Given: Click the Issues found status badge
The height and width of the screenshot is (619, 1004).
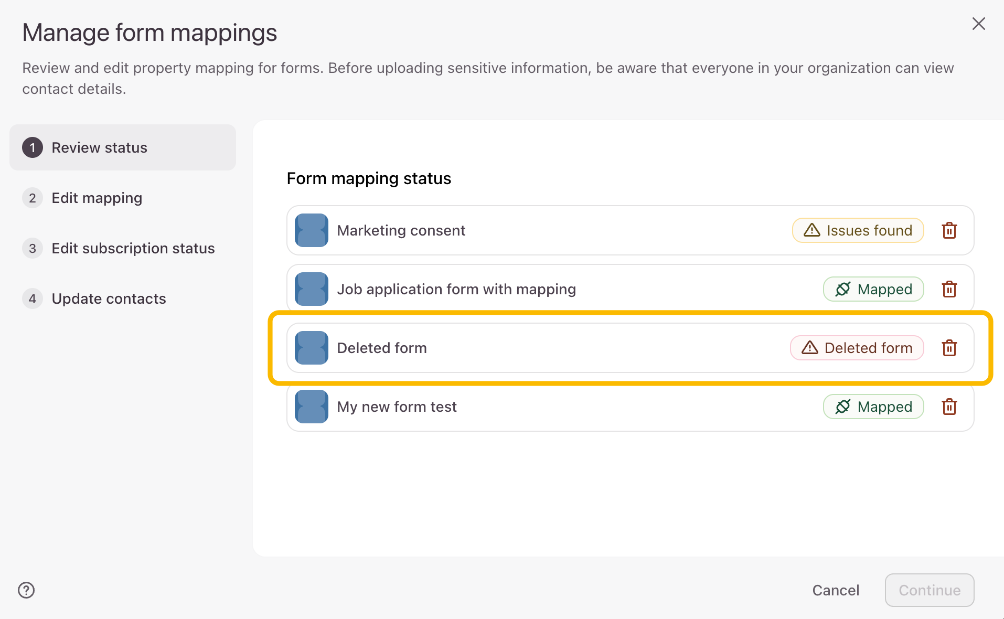Looking at the screenshot, I should click(x=858, y=230).
